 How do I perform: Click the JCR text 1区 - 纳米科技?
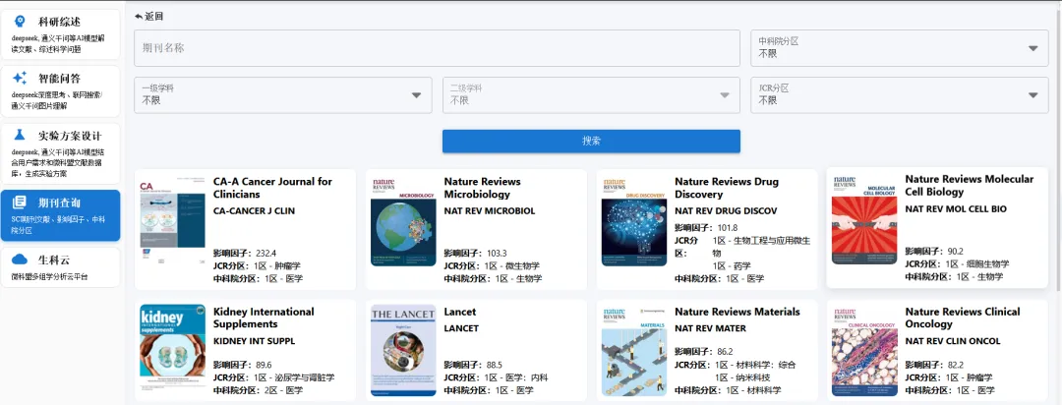click(742, 377)
